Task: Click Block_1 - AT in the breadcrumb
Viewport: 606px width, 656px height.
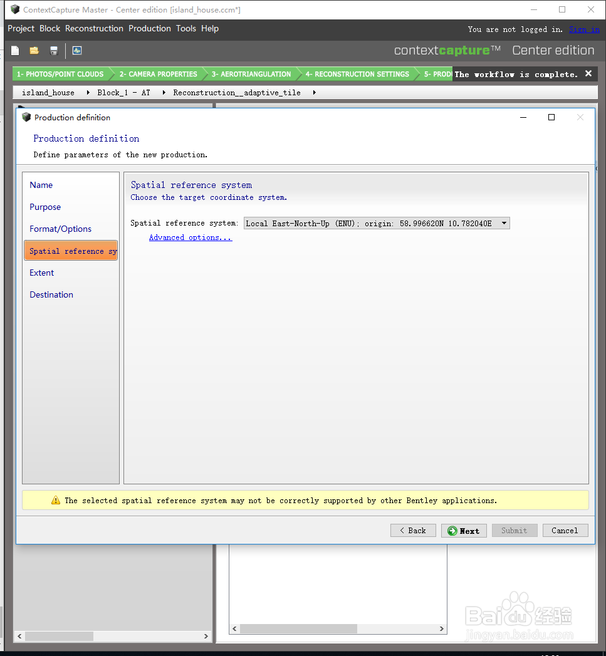Action: tap(123, 93)
